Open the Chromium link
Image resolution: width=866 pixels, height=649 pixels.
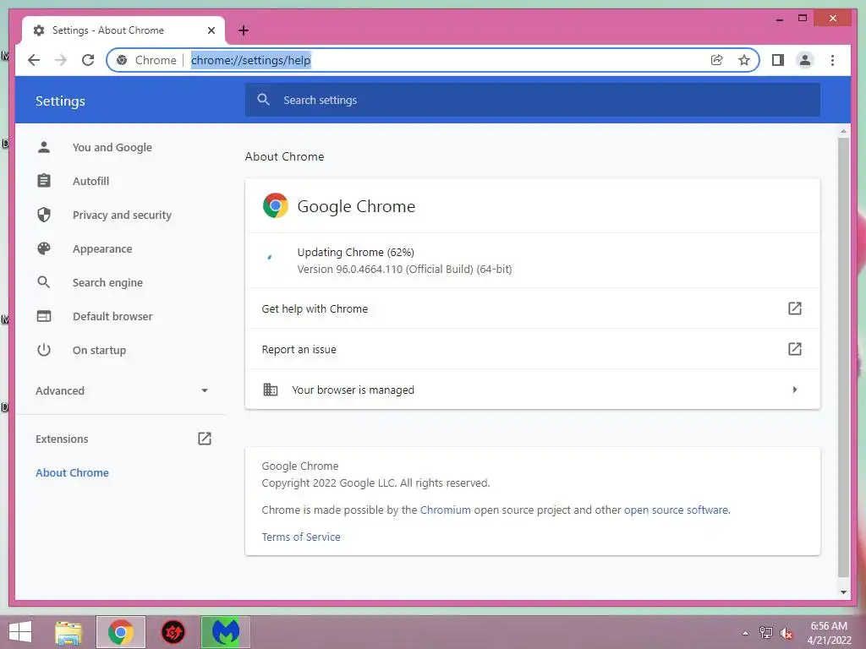[446, 510]
